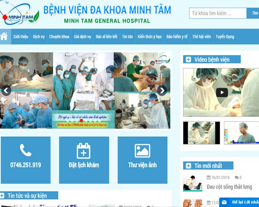The width and height of the screenshot is (259, 207).
Task: Open Thẻ hội viên menu
Action: click(x=201, y=37)
